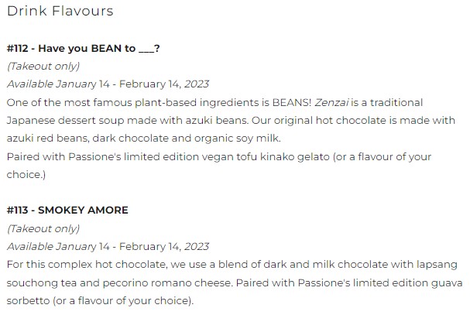Click "(Takeout only)" under drink #112
Viewport: 470px width, 315px height.
(x=43, y=66)
